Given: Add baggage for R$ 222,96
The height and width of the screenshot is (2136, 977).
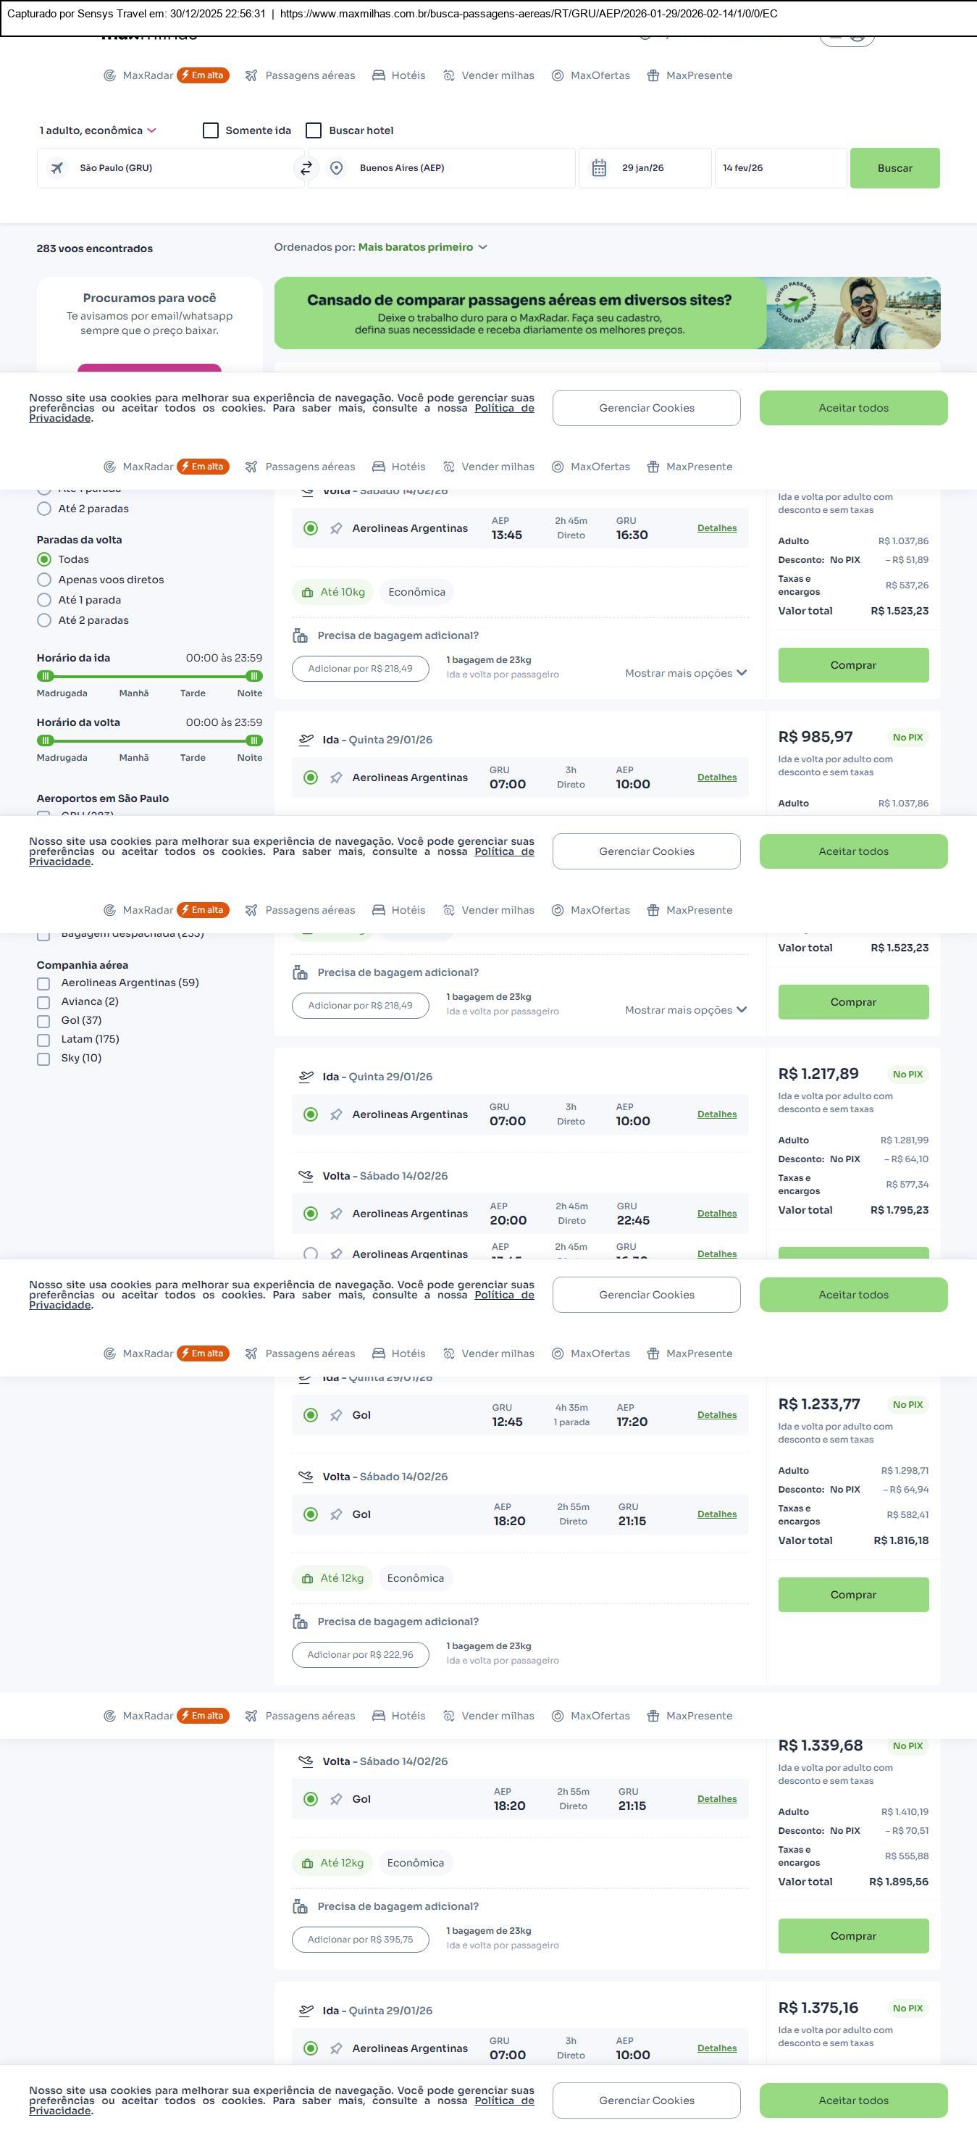Looking at the screenshot, I should (x=360, y=1655).
